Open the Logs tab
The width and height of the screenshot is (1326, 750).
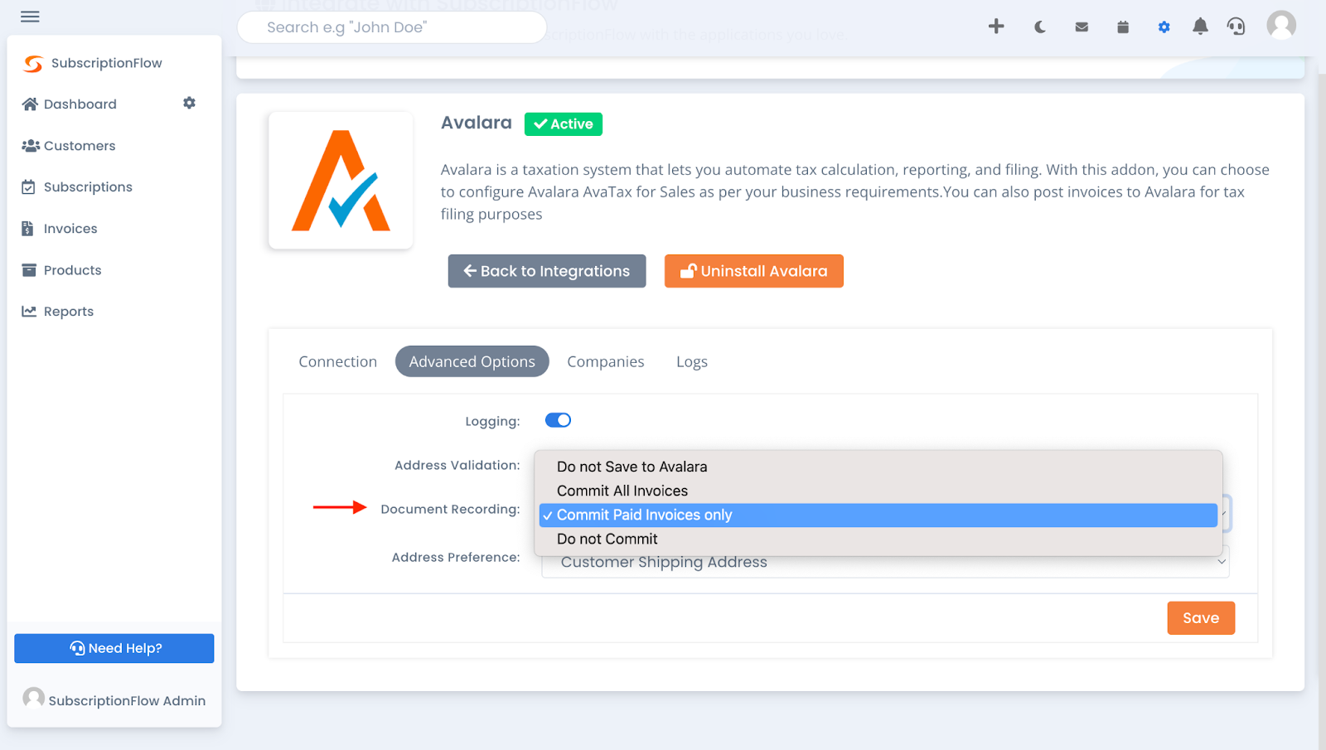[x=692, y=361]
